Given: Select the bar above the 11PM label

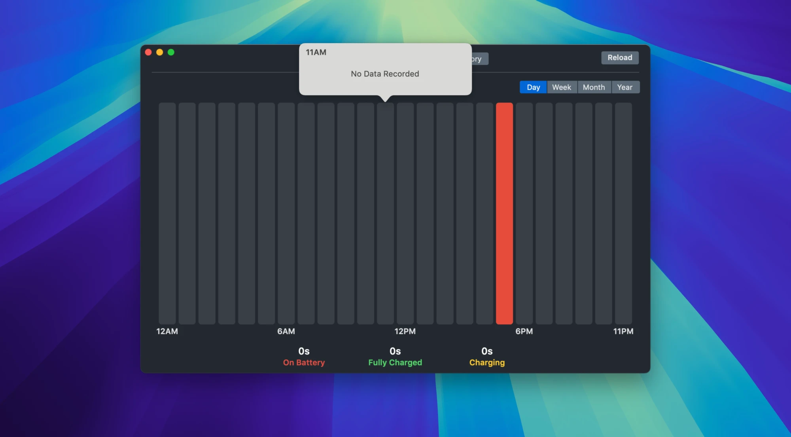Looking at the screenshot, I should pyautogui.click(x=623, y=214).
